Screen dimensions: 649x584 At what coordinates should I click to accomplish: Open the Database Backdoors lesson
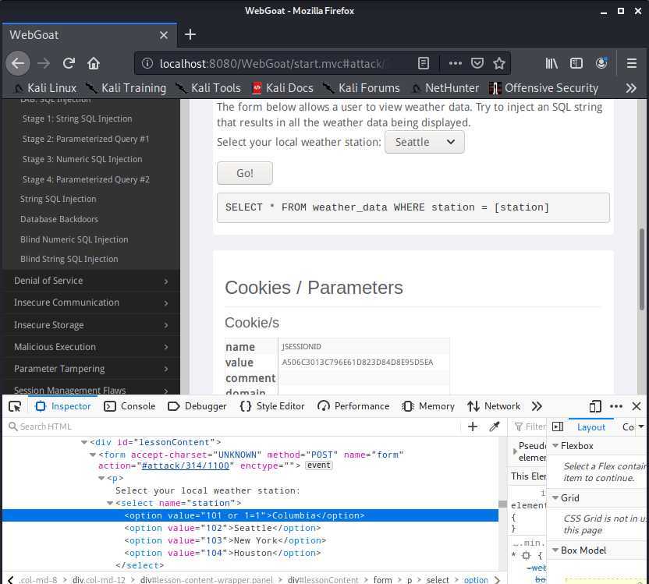click(59, 219)
